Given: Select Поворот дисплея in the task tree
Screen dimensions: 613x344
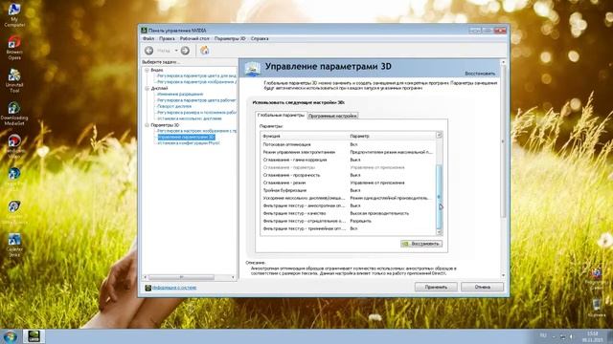Looking at the screenshot, I should (x=174, y=106).
